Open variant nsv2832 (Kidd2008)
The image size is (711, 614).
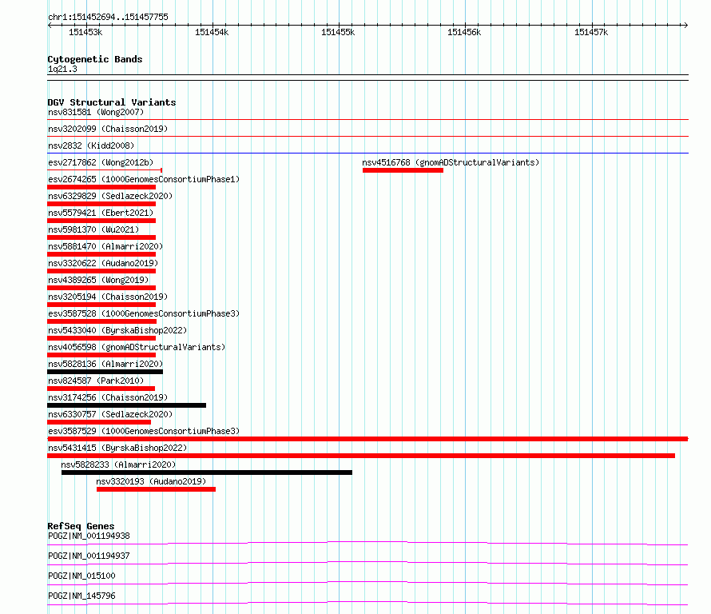(x=91, y=146)
